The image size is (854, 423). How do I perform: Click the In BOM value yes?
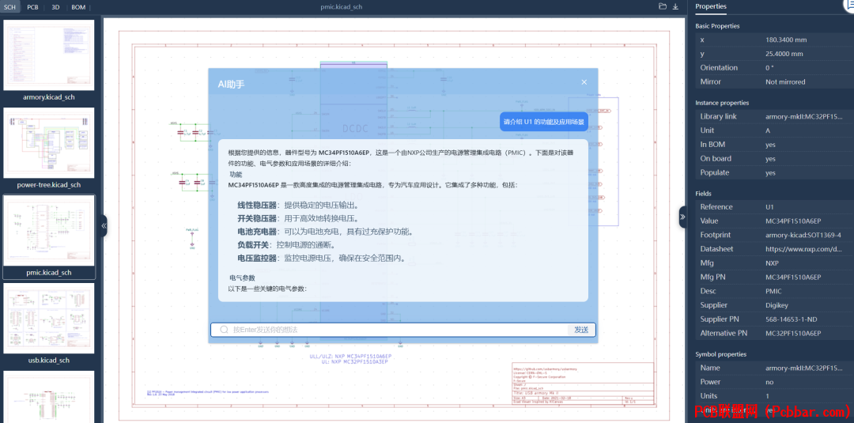pos(770,145)
